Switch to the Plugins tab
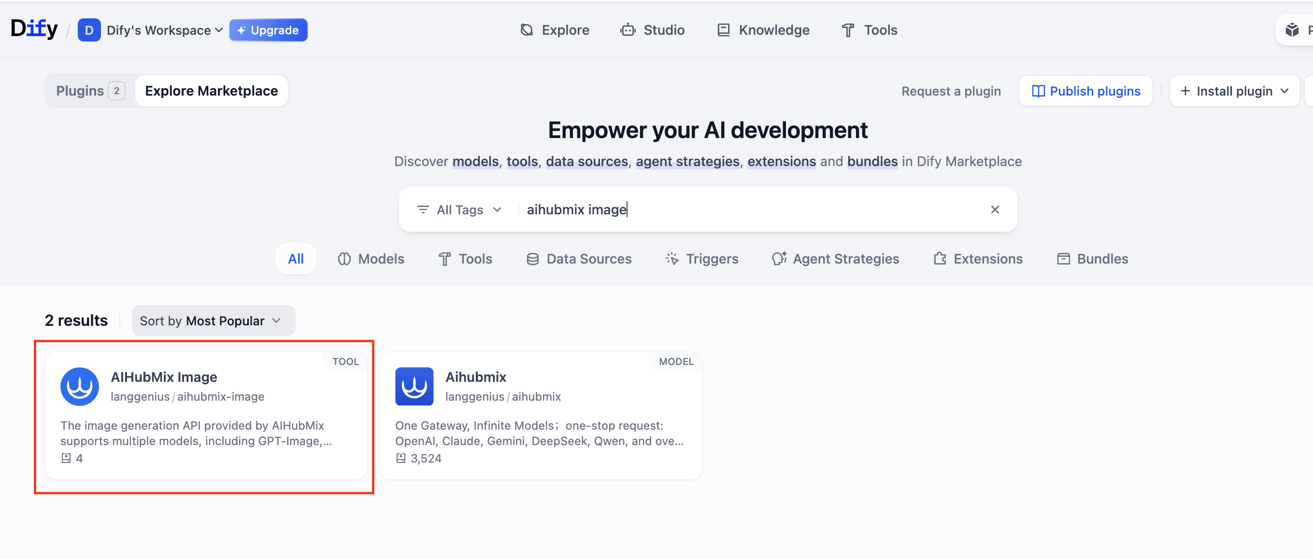Image resolution: width=1313 pixels, height=559 pixels. pyautogui.click(x=89, y=91)
